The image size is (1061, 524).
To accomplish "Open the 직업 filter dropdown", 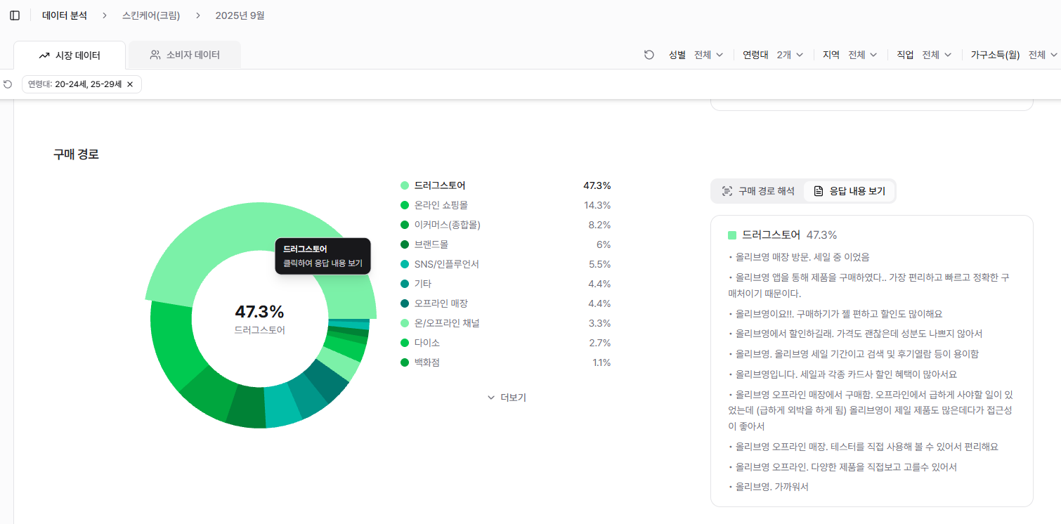I will [x=936, y=55].
